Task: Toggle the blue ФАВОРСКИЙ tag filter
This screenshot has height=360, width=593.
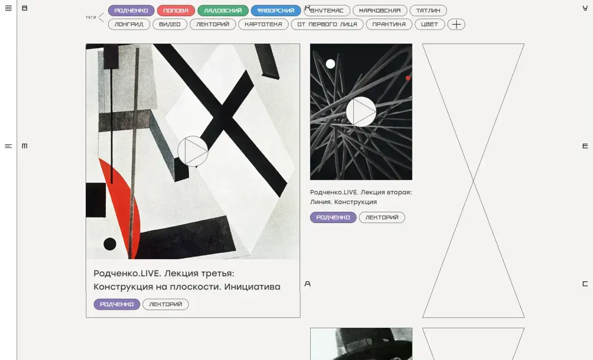Action: pos(276,10)
